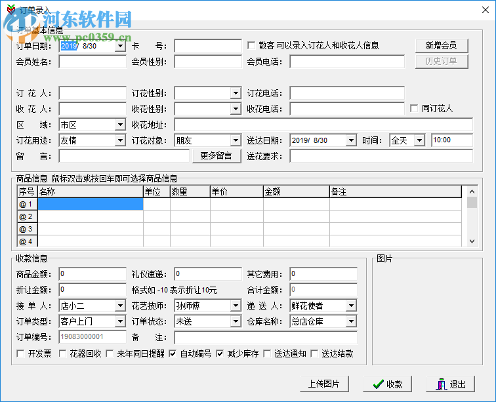Select product row @ 2
The image size is (496, 402).
[239, 216]
